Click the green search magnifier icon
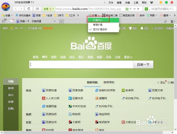The image size is (177, 134). [x=146, y=9]
